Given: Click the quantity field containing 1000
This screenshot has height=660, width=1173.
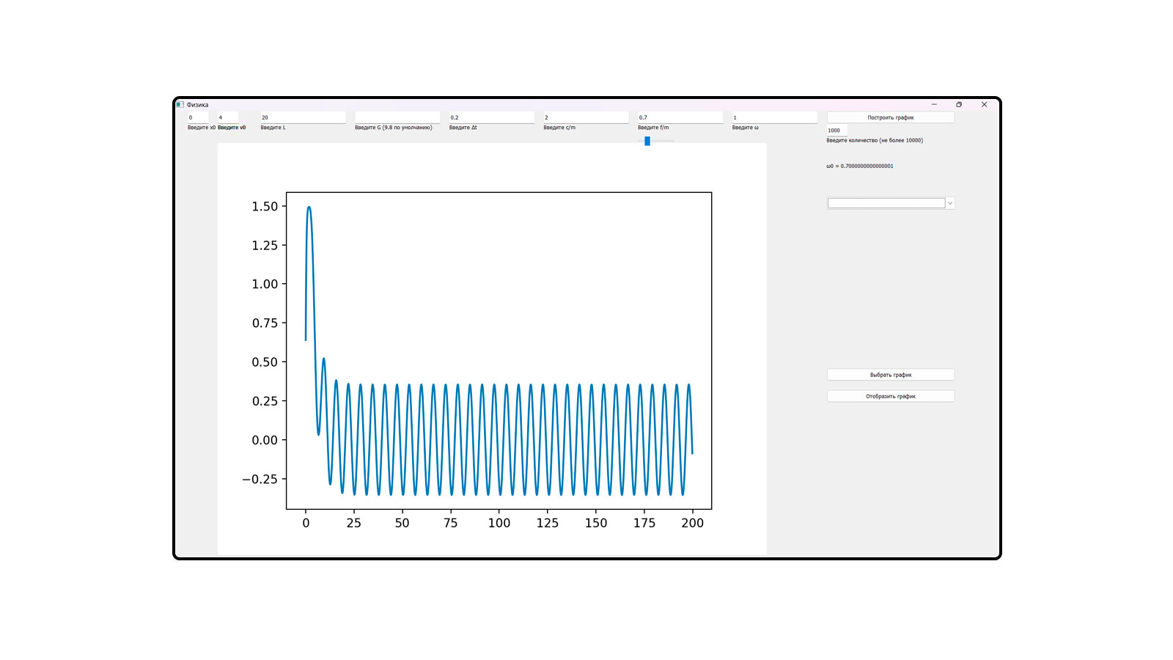Looking at the screenshot, I should pos(837,131).
